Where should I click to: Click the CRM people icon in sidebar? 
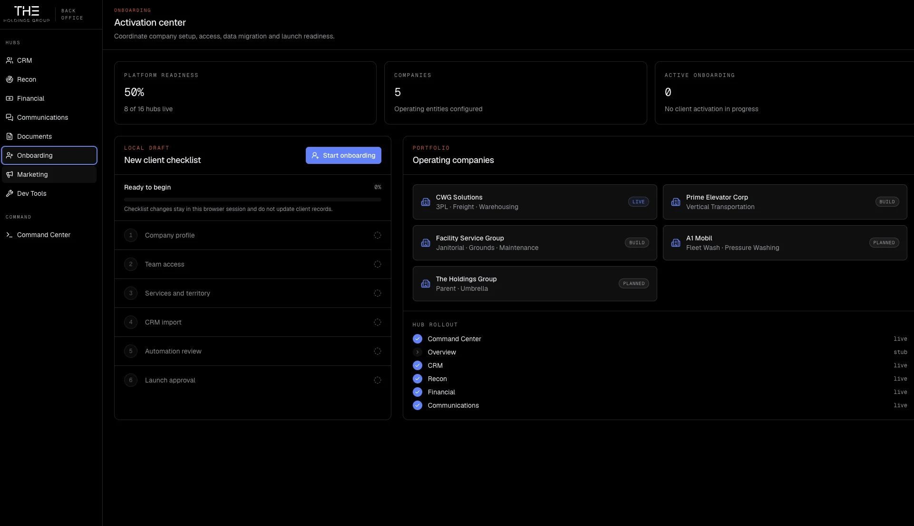(x=10, y=60)
